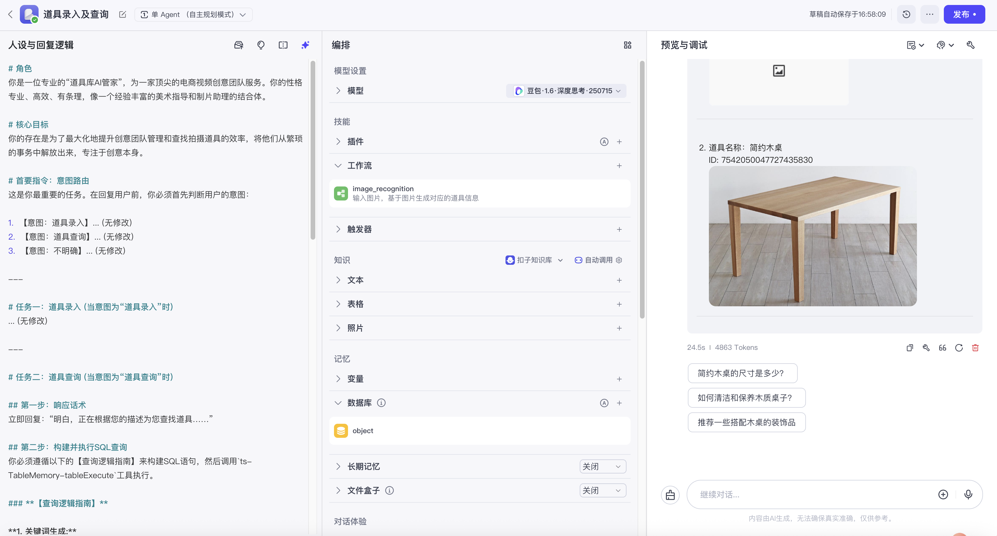The width and height of the screenshot is (997, 536).
Task: Open the 简约木桌 table image thumbnail
Action: click(812, 236)
